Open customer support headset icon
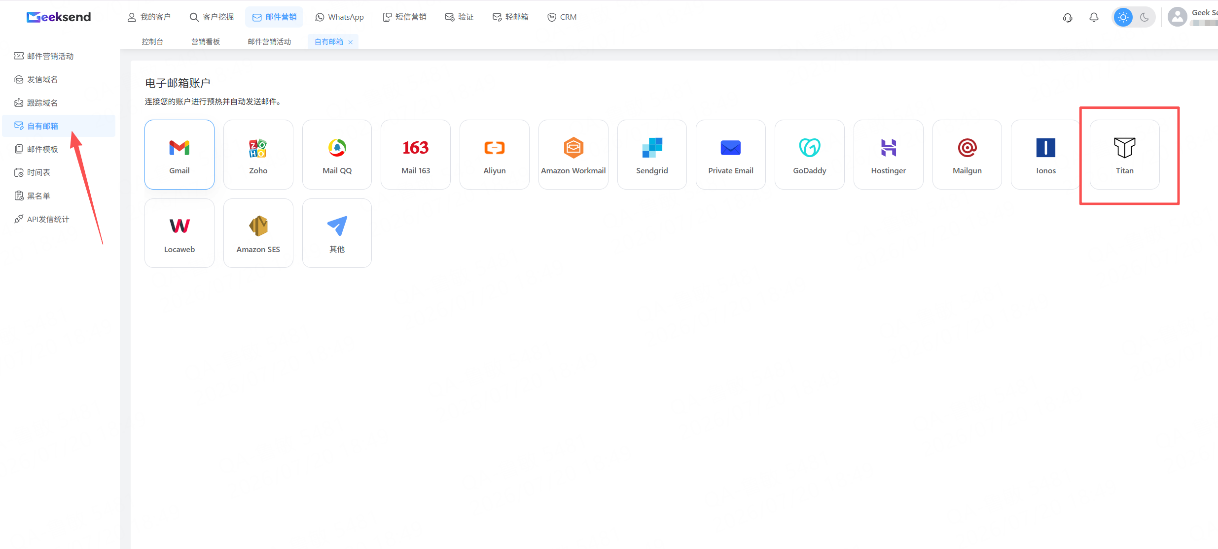 (1068, 18)
